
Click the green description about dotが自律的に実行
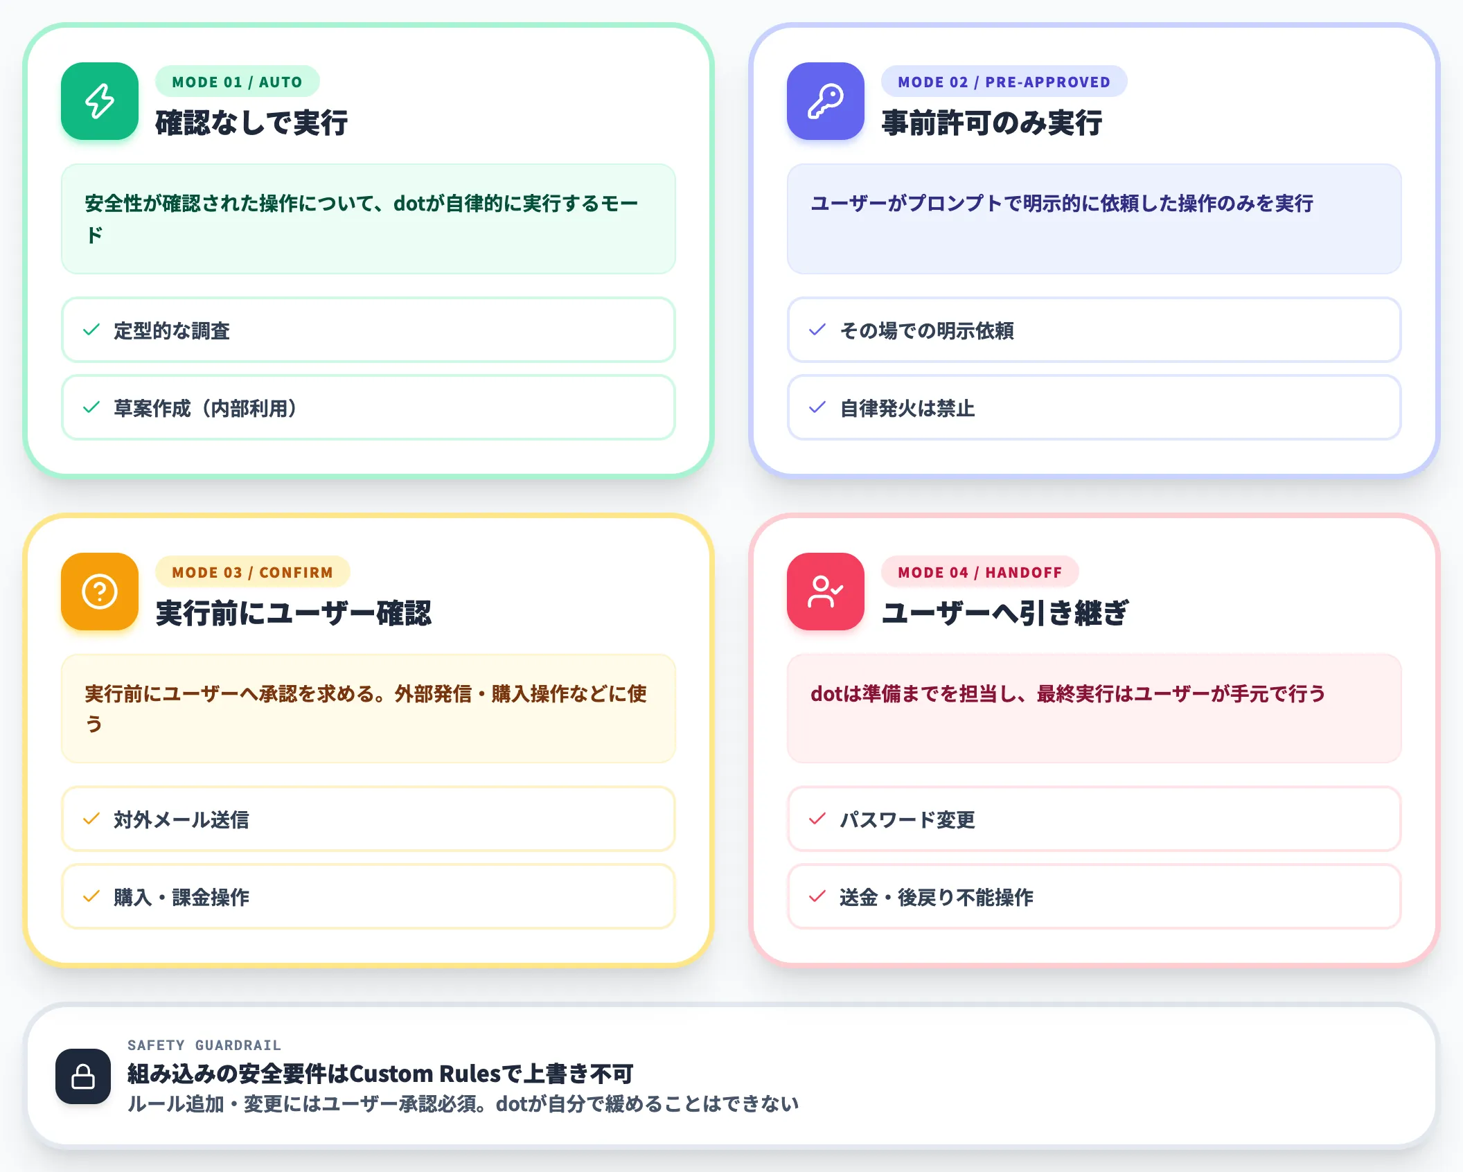click(369, 219)
